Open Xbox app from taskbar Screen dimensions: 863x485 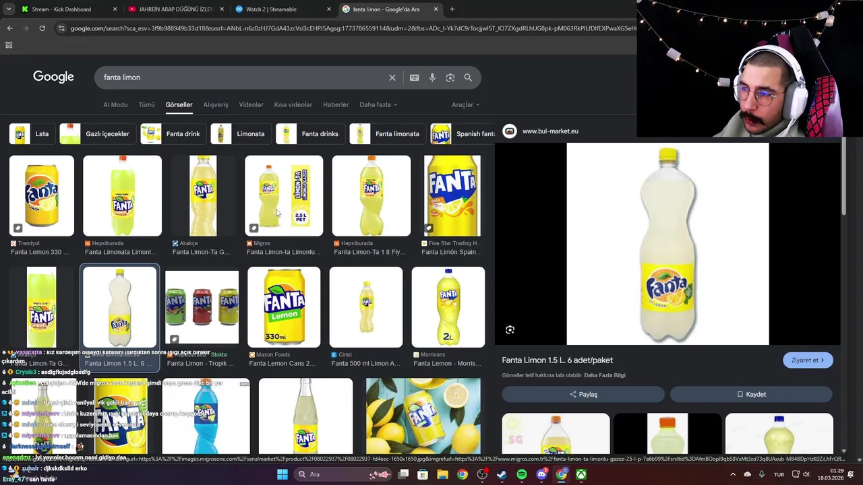click(x=581, y=474)
